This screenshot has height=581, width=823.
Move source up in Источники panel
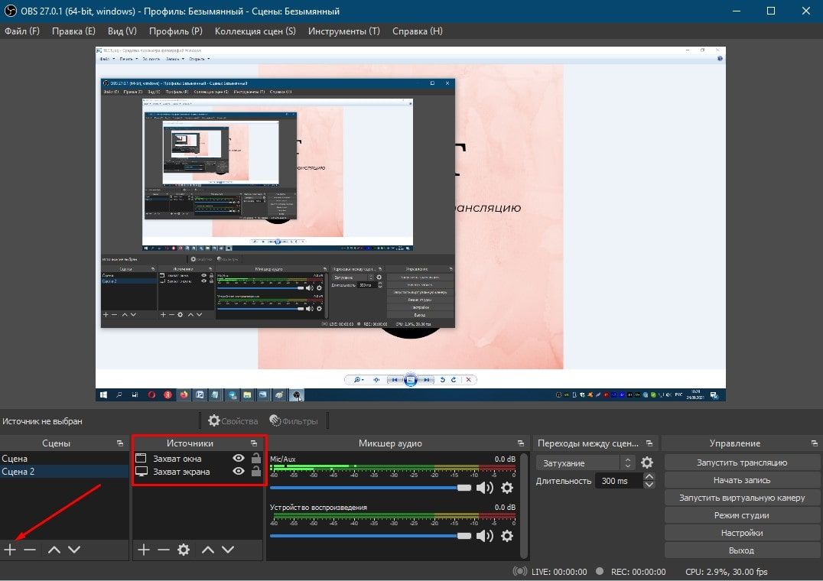pos(208,550)
